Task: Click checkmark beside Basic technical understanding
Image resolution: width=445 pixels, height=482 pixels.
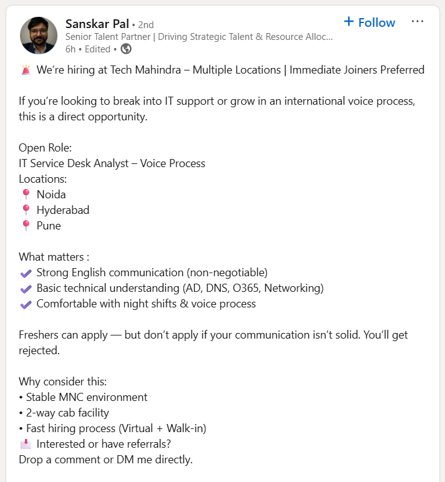Action: (x=26, y=289)
